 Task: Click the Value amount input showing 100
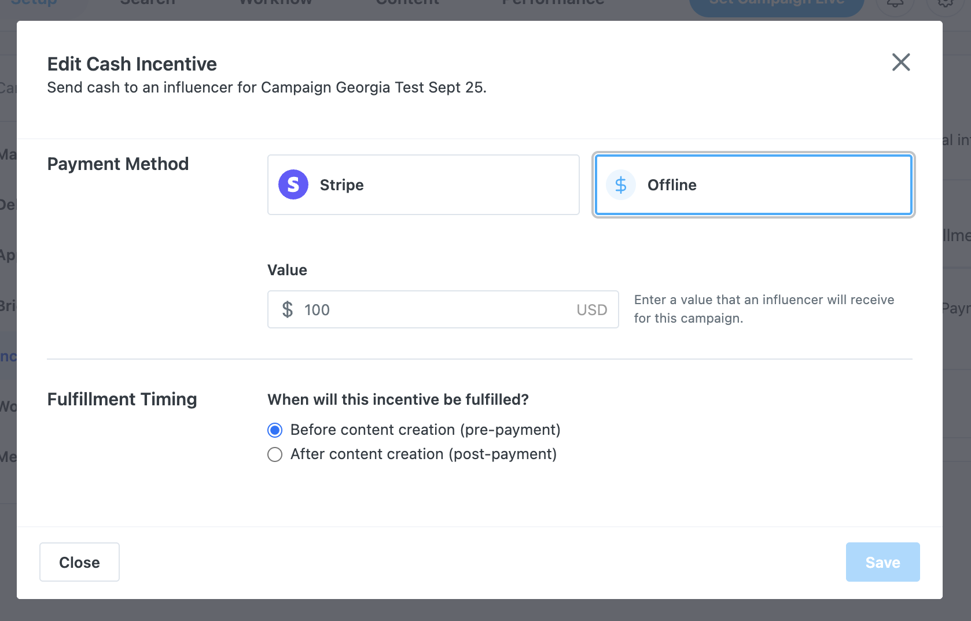pos(434,310)
